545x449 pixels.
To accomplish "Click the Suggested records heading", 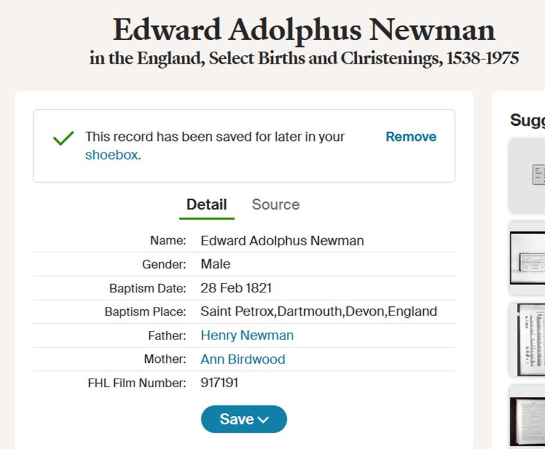I will (527, 121).
